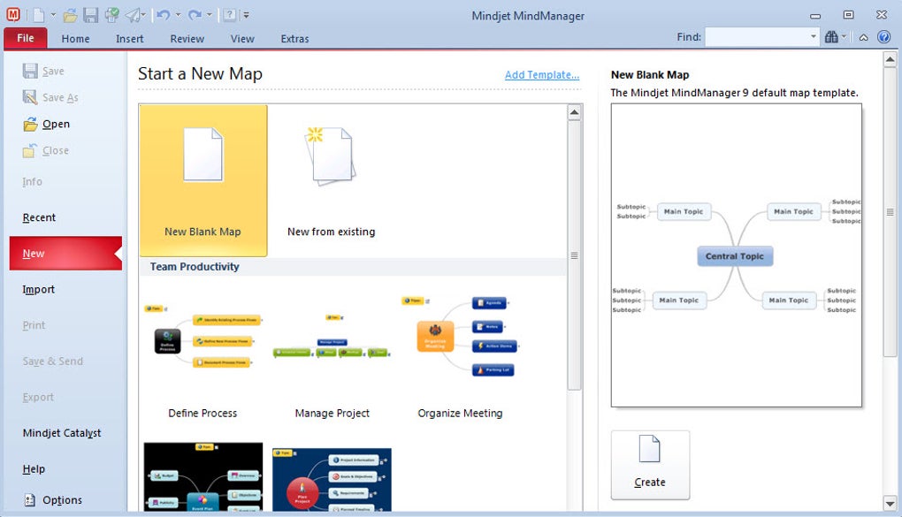Screen dimensions: 902x517
Task: Expand the Undo history dropdown arrow
Action: point(178,15)
